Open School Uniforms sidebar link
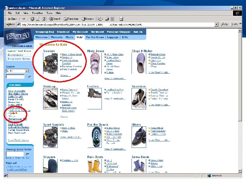Image resolution: width=246 pixels, height=184 pixels. coord(18,127)
